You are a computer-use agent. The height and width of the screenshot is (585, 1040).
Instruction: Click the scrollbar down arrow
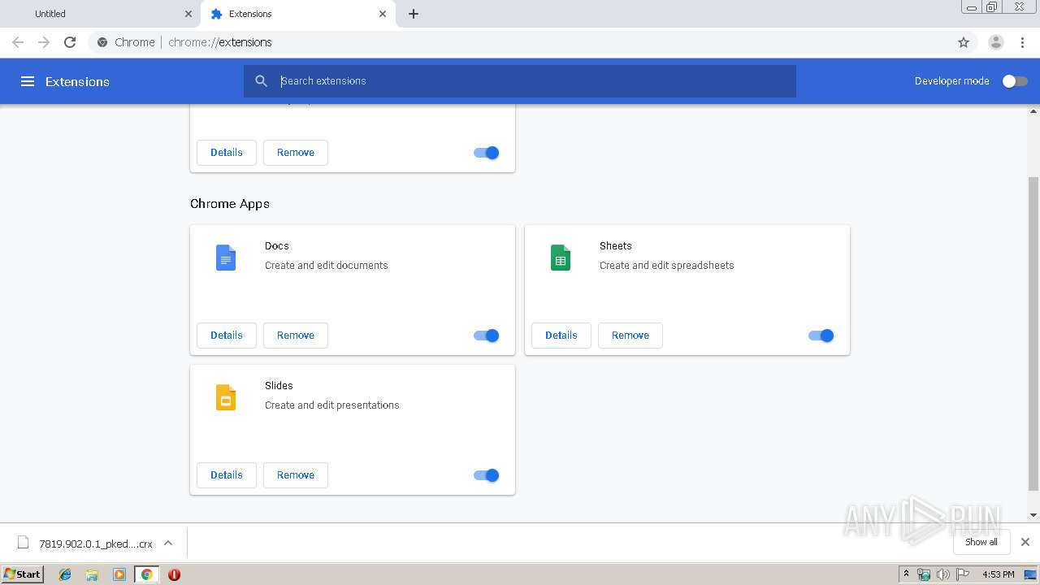tap(1033, 515)
